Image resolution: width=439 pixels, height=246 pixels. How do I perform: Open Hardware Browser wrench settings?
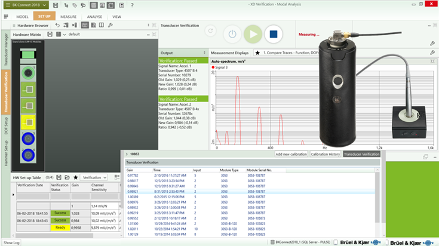[x=111, y=25]
